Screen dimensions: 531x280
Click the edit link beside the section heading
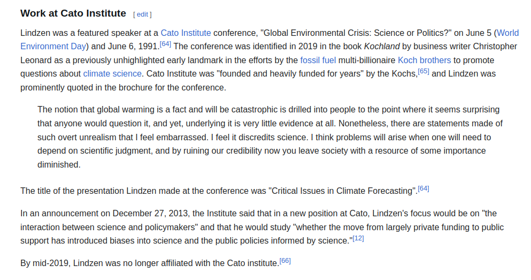coord(142,14)
